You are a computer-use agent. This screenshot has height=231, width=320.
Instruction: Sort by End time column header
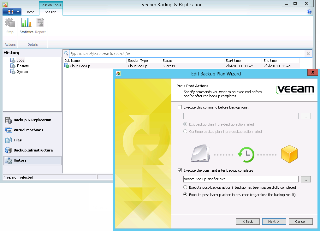pos(281,61)
